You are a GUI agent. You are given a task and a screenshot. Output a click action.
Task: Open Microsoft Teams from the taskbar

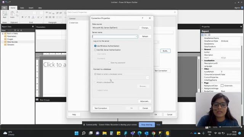click(x=133, y=133)
